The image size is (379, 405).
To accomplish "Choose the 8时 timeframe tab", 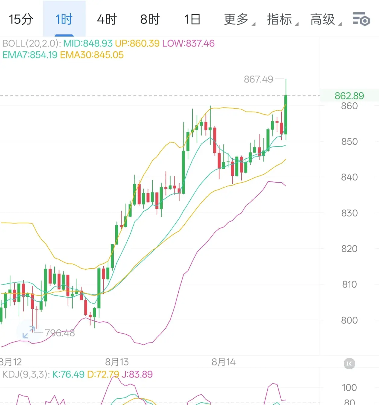I will (150, 19).
